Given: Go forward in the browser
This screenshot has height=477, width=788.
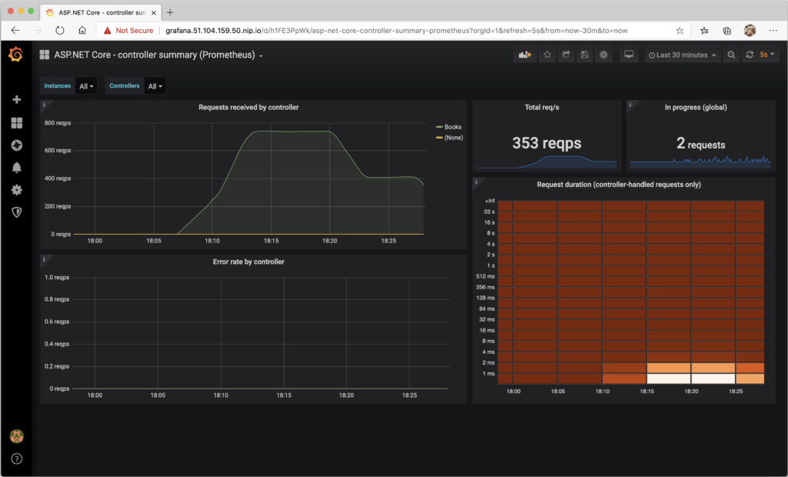Looking at the screenshot, I should [37, 31].
